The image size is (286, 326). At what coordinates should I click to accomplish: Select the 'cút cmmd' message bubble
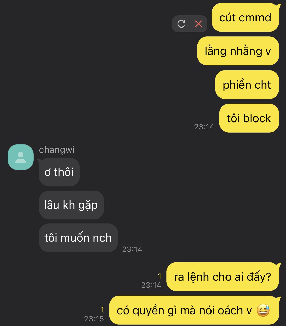(x=245, y=17)
